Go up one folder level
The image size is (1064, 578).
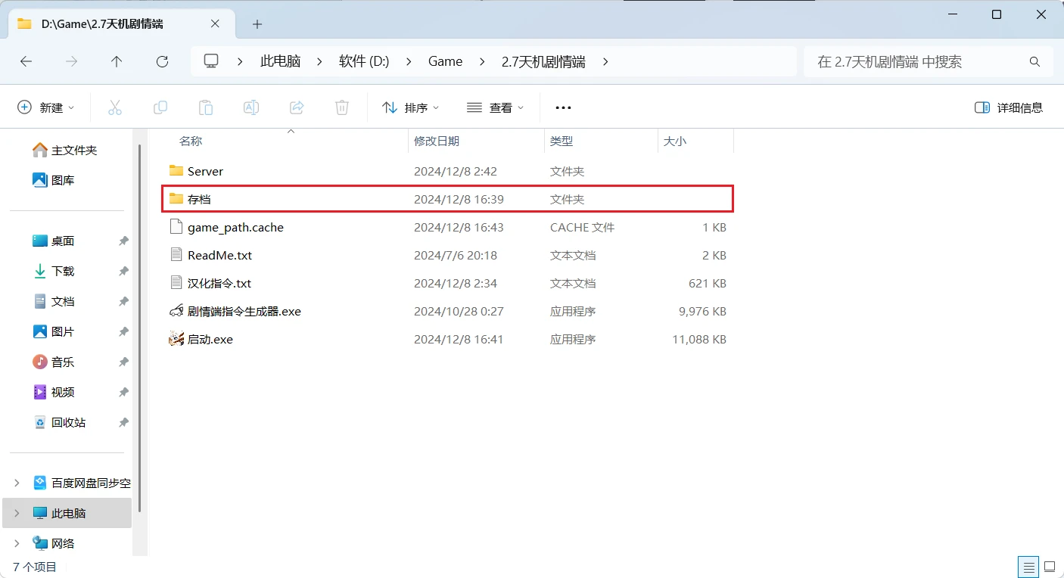coord(117,62)
